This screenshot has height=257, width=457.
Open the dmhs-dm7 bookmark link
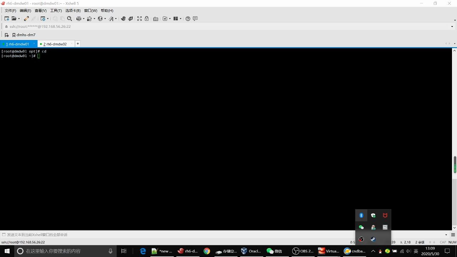[x=24, y=35]
